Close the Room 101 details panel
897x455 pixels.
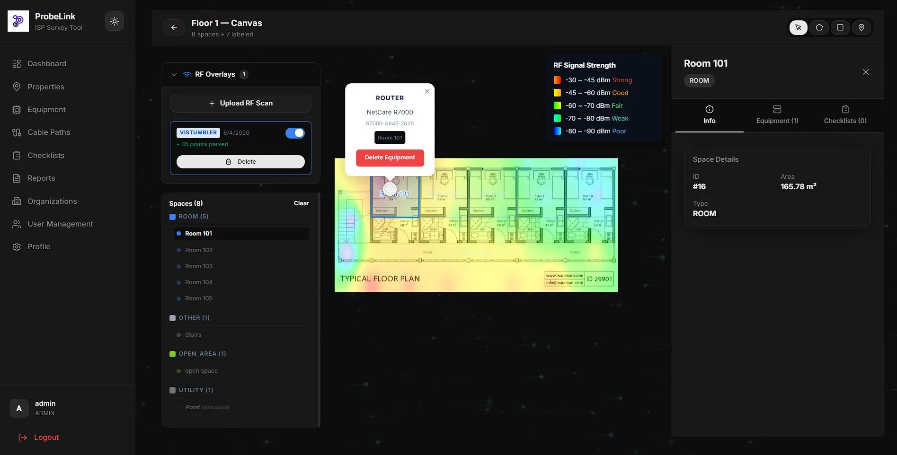(x=865, y=72)
